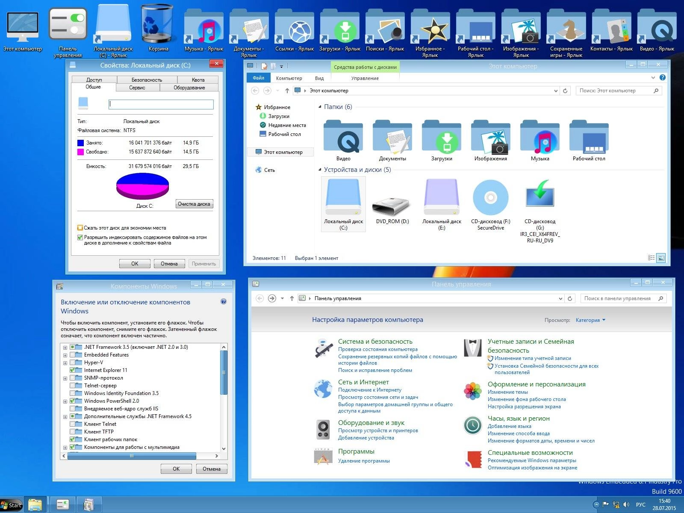Image resolution: width=684 pixels, height=513 pixels.
Task: Collapse the Папки (6) group
Action: pyautogui.click(x=320, y=107)
